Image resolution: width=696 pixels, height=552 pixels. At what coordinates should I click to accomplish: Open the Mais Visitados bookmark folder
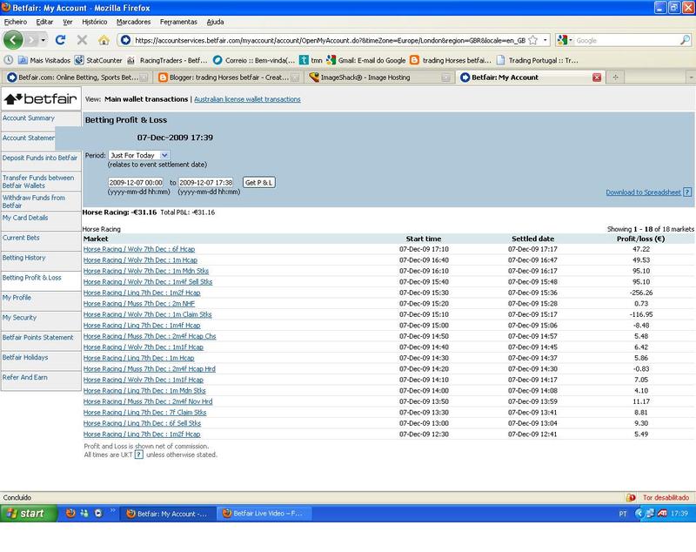click(x=44, y=60)
